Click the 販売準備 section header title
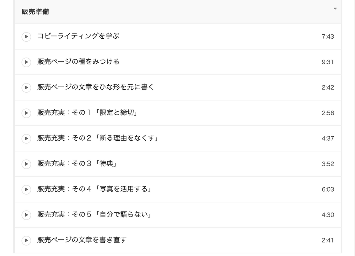The width and height of the screenshot is (355, 256). point(35,12)
